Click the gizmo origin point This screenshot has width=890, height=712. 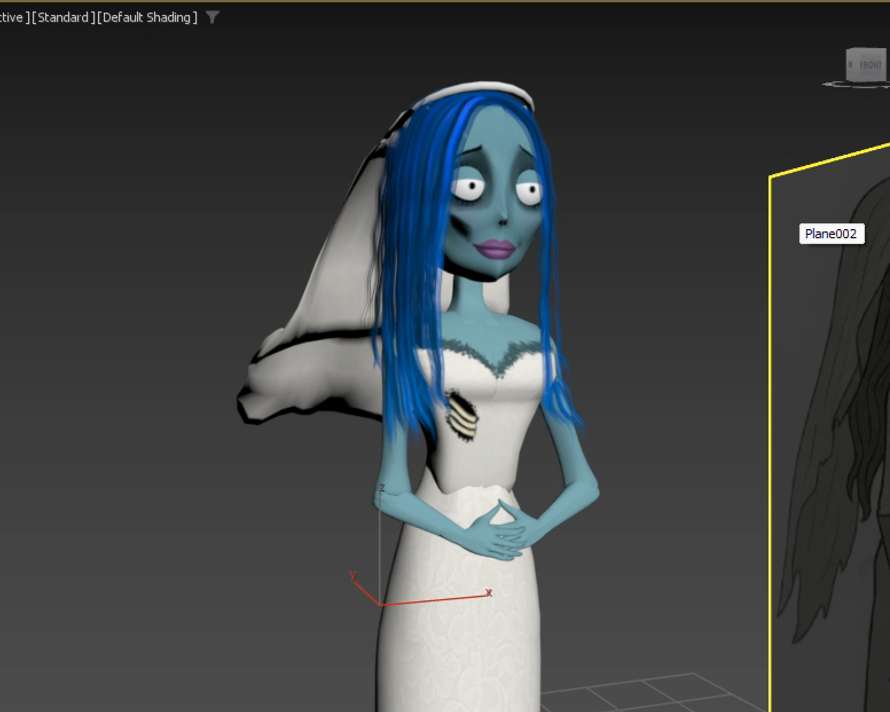379,603
